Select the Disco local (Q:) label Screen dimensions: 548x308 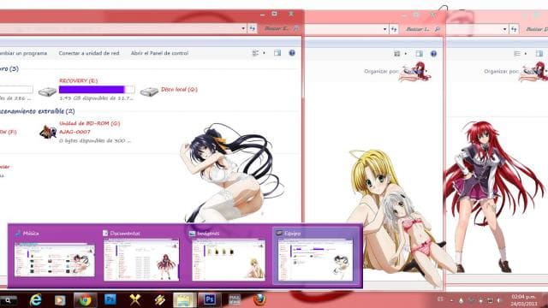pos(179,90)
